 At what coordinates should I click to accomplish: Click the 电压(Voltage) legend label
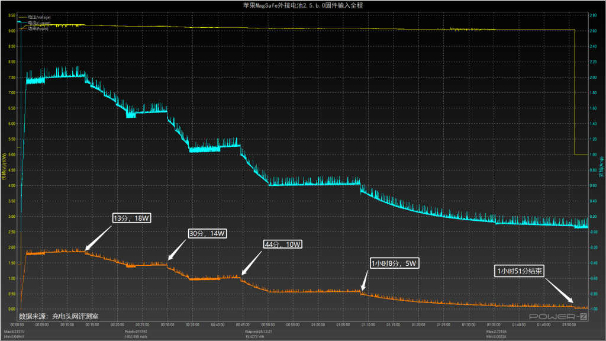click(39, 17)
